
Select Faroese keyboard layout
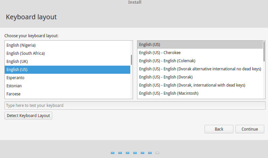[x=14, y=94]
